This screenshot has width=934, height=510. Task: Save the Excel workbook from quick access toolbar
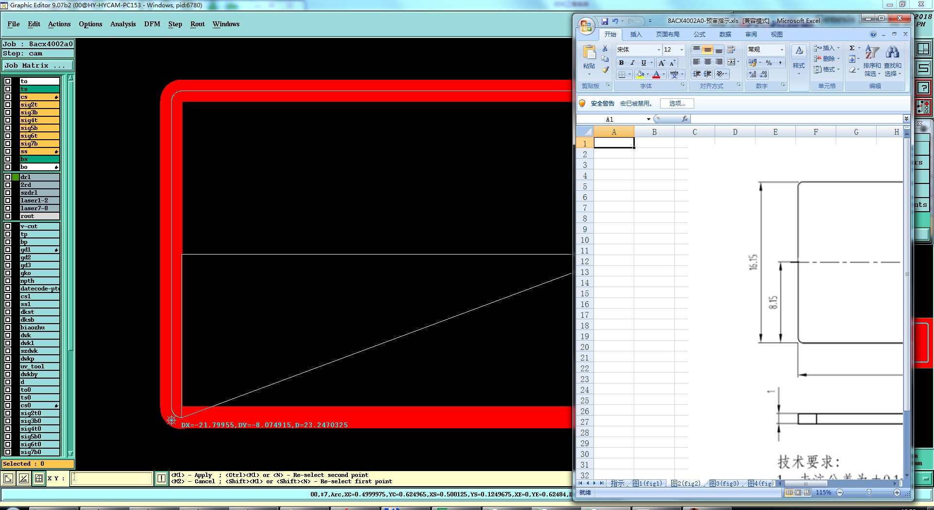click(604, 21)
